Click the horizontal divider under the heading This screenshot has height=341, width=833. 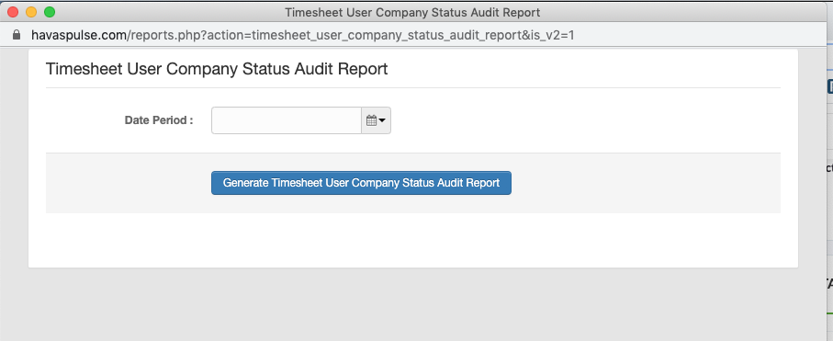[x=412, y=87]
